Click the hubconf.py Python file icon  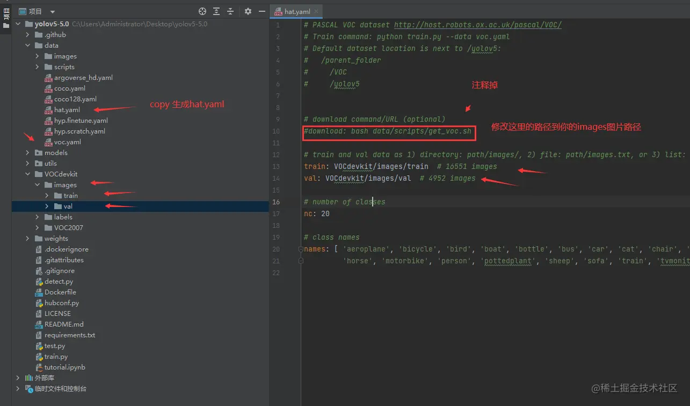[39, 303]
